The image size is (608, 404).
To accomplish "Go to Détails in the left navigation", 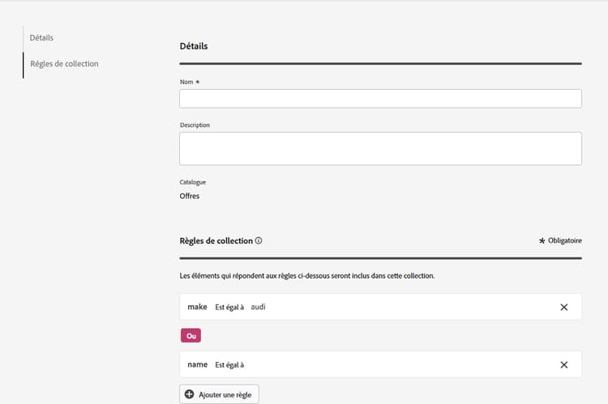I will 42,37.
